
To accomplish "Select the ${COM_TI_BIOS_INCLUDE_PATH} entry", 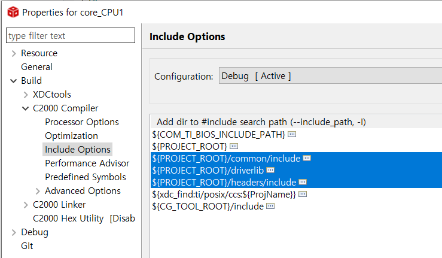I will point(218,134).
